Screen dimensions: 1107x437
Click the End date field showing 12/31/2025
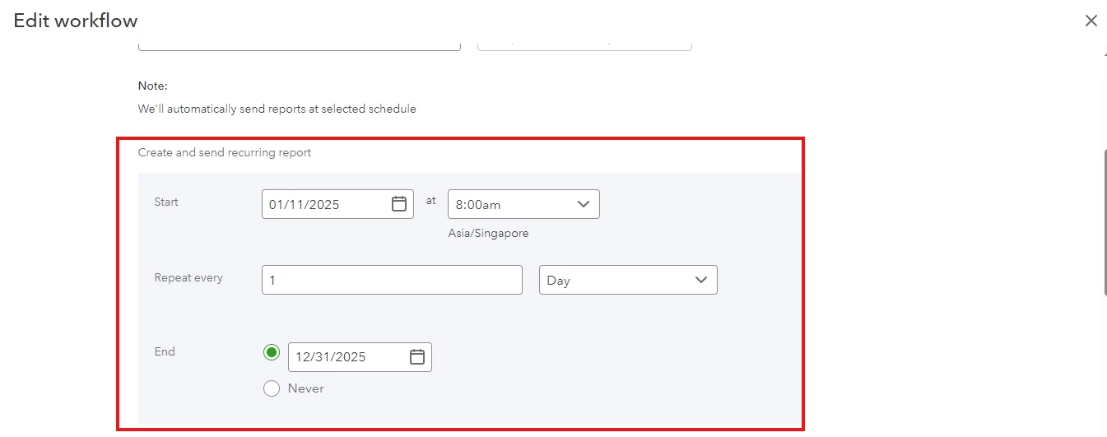360,356
